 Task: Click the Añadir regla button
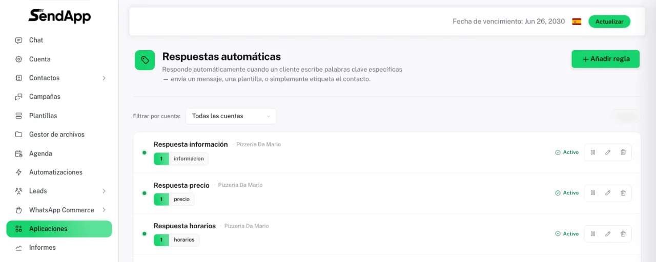point(605,59)
